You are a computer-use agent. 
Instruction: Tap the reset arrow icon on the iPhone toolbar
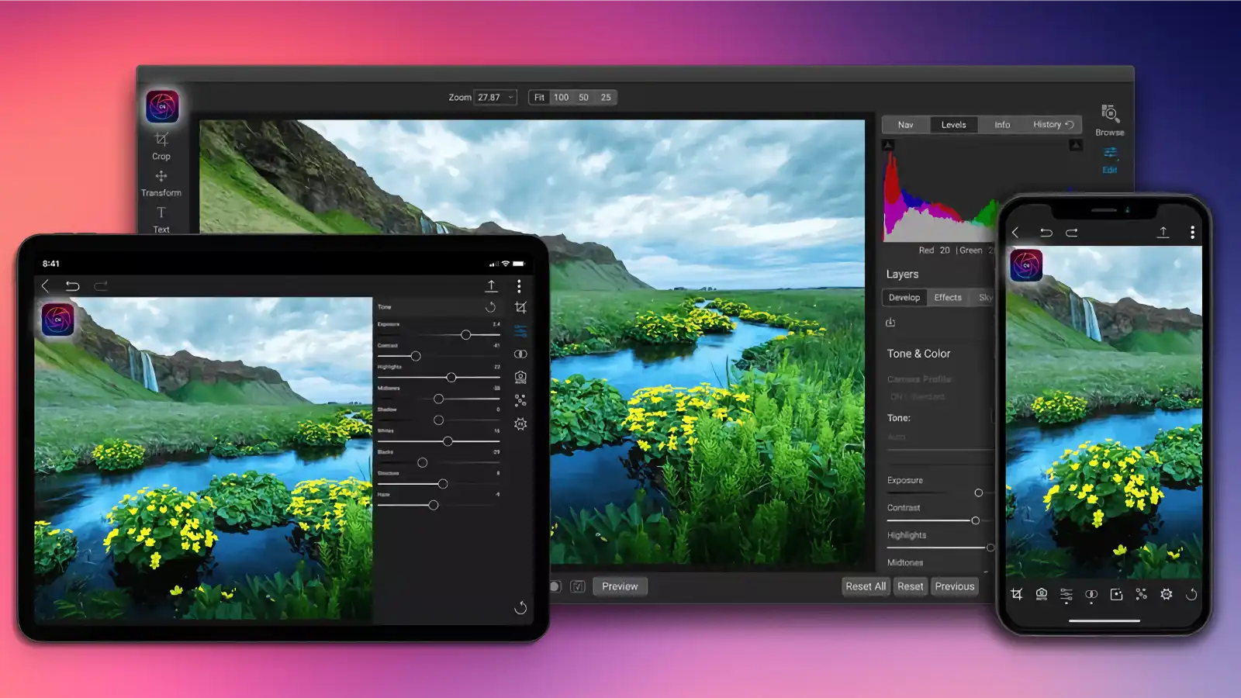[1191, 594]
